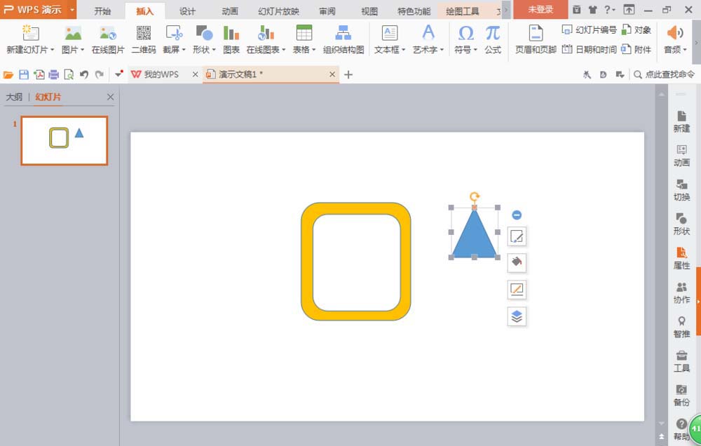Expand the 形状 shapes dropdown

tap(205, 50)
